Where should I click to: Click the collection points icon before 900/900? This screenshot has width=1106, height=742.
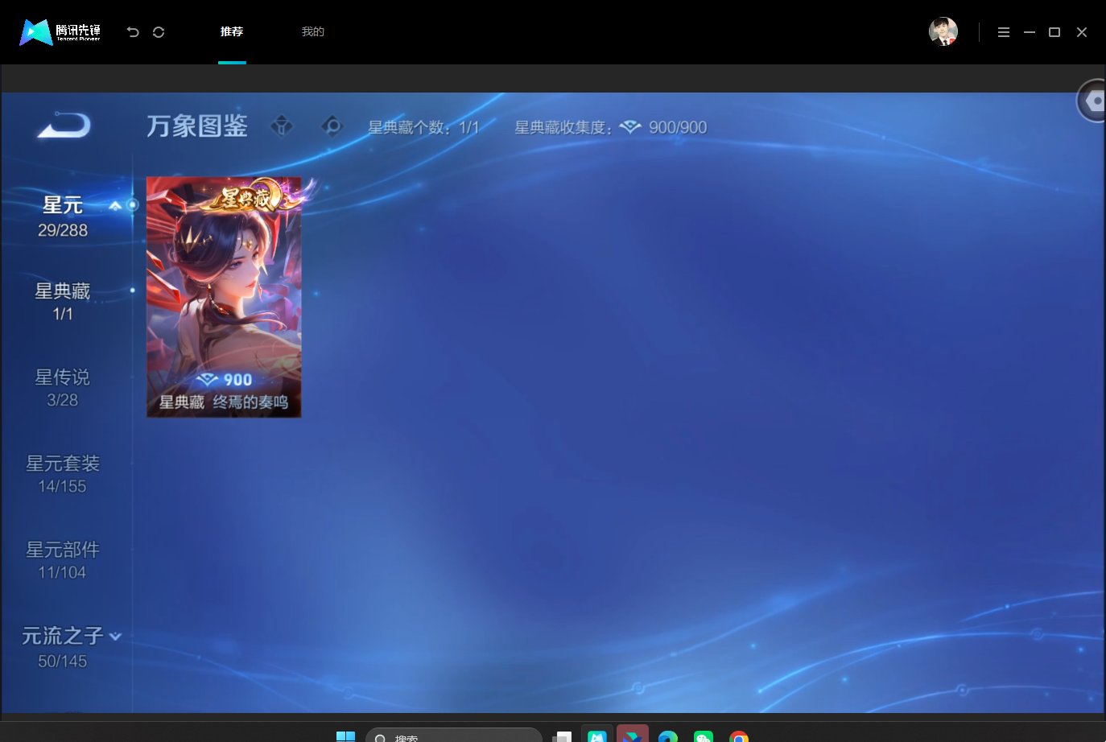pos(630,127)
